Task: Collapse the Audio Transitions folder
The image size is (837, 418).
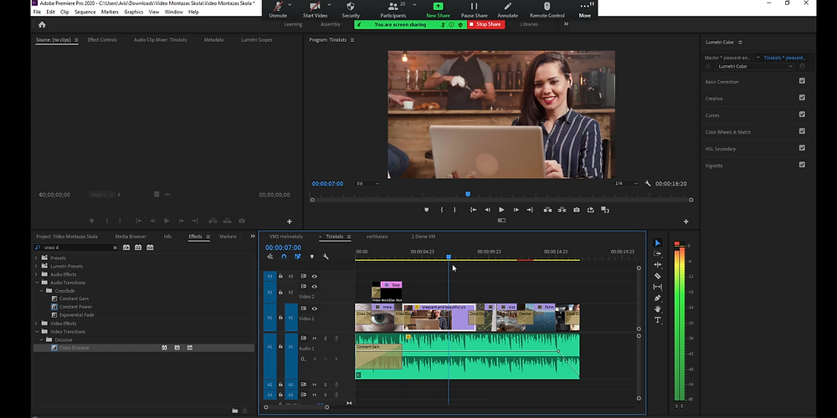Action: [x=36, y=283]
